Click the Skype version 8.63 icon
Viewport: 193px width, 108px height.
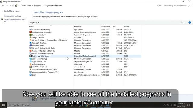(x=30, y=61)
